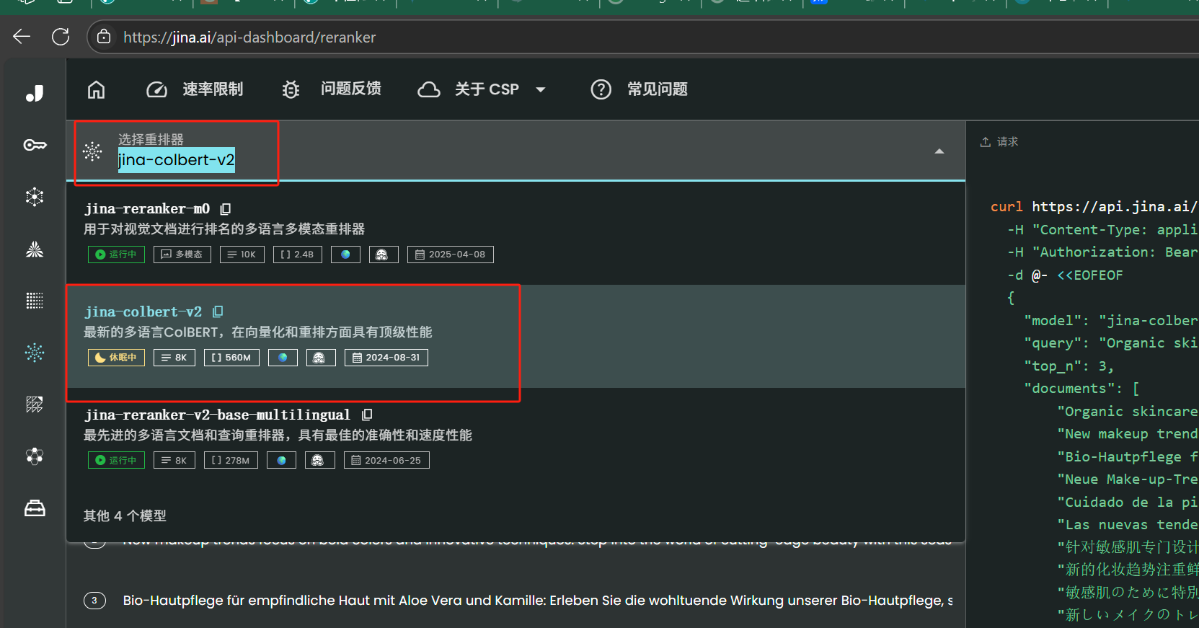The image size is (1199, 628).
Task: Open the 速率限制 menu item
Action: tap(195, 89)
